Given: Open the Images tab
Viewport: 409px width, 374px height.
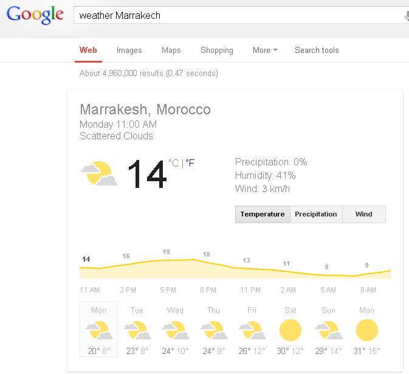Looking at the screenshot, I should (x=129, y=50).
